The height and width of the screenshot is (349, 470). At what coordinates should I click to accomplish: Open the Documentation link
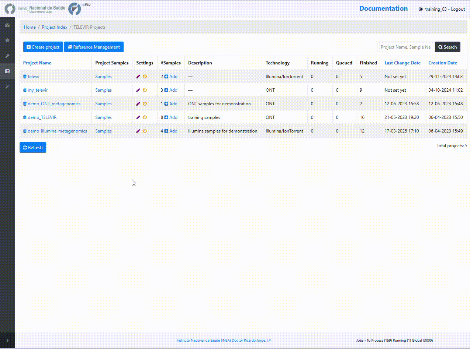pyautogui.click(x=384, y=8)
